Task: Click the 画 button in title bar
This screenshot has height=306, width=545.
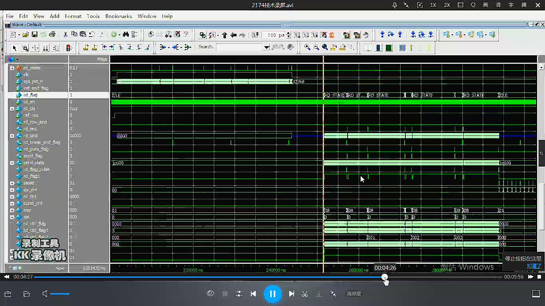Action: click(x=486, y=5)
